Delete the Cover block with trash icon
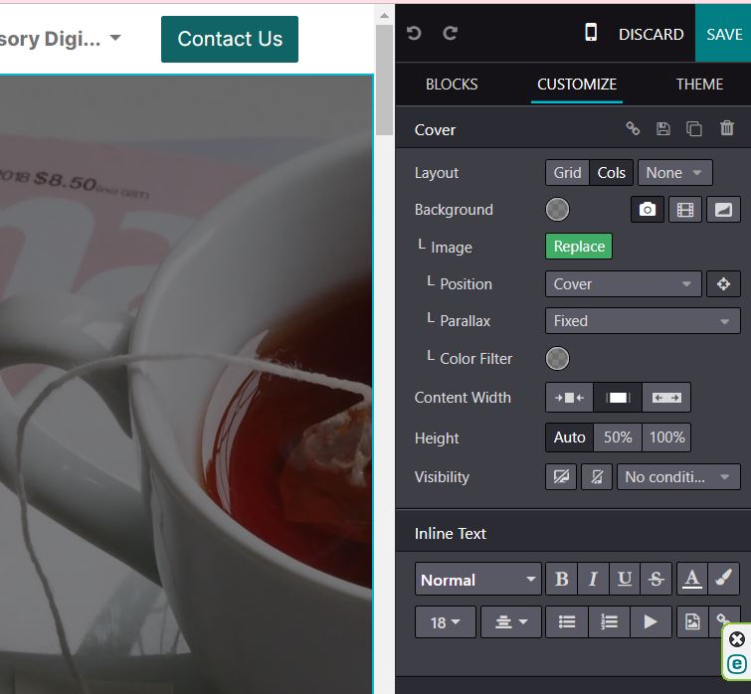The image size is (751, 694). (727, 129)
